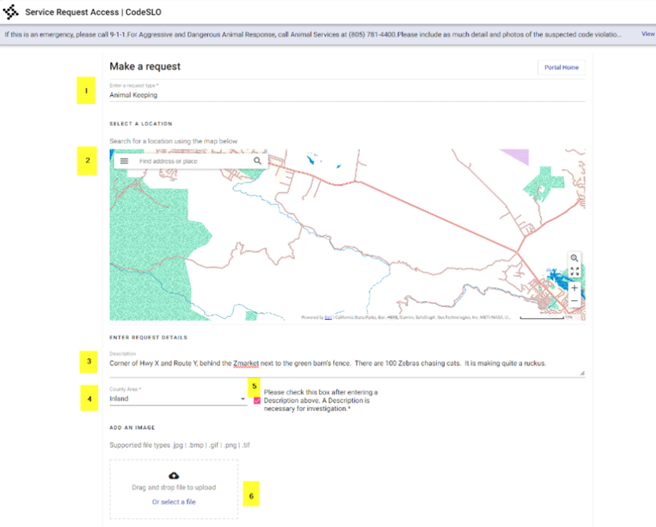Click the drag and drop upload zone
Screen dimensions: 656x527
(173, 488)
